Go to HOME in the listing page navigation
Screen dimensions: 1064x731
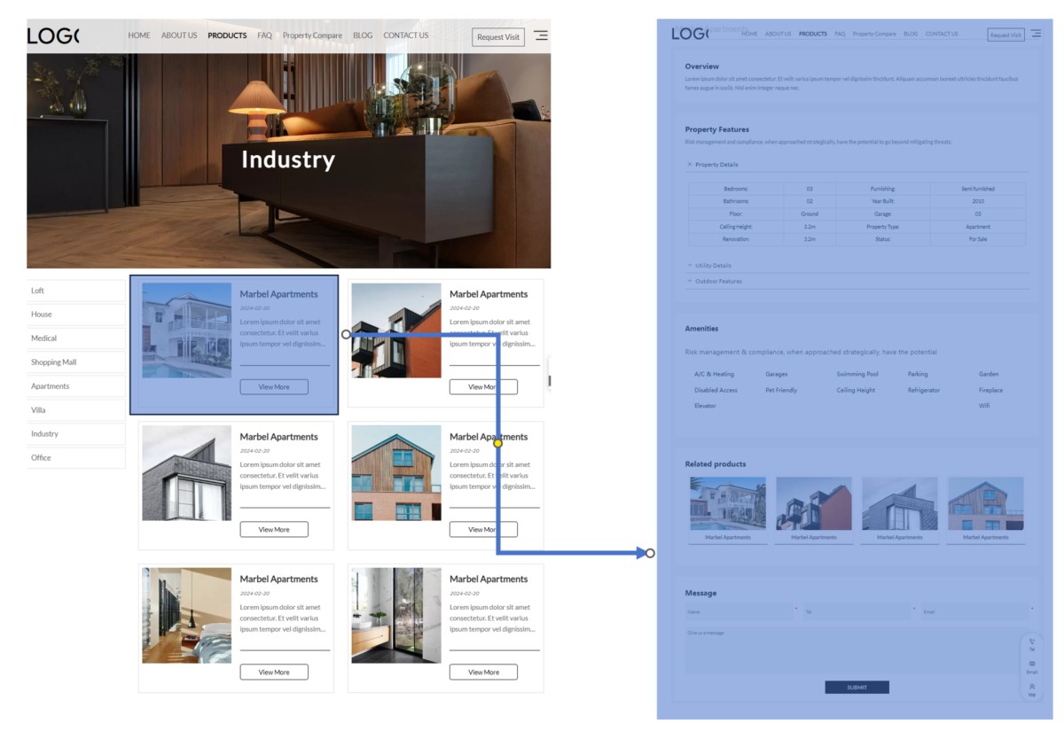pyautogui.click(x=139, y=35)
